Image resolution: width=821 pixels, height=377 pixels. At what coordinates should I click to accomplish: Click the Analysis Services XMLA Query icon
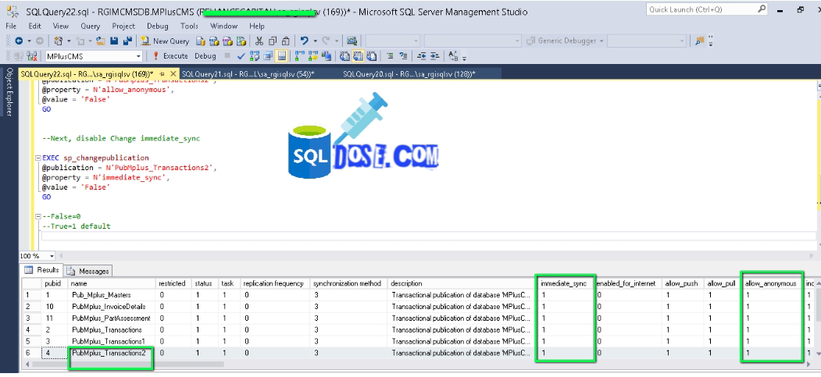[x=241, y=41]
